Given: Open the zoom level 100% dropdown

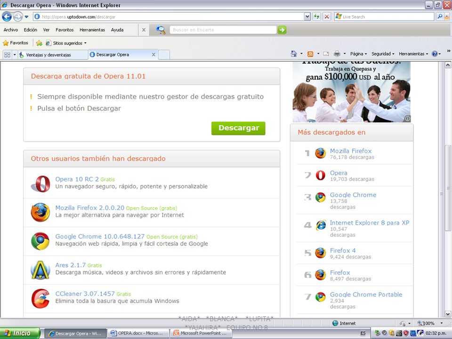Looking at the screenshot, I should [441, 323].
